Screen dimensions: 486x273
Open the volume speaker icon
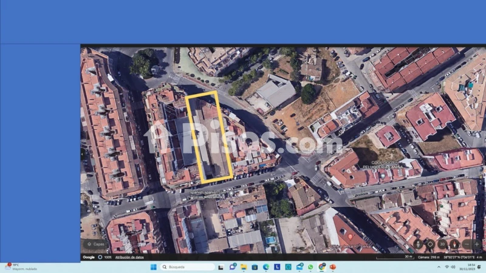tap(453, 267)
